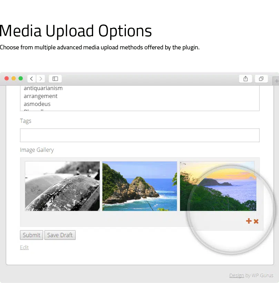This screenshot has width=279, height=283.
Task: Select the black-and-white boat thumbnail
Action: click(62, 186)
